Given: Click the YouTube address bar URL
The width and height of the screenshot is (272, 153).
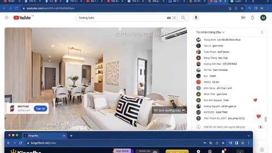Looking at the screenshot, I should tap(50, 8).
